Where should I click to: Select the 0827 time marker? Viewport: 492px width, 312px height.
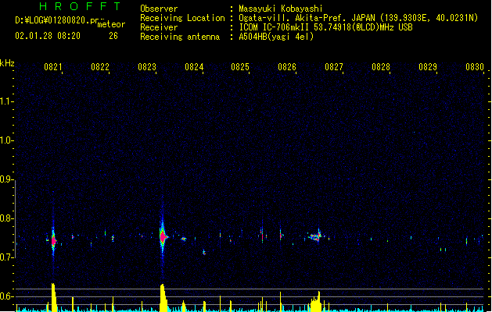334,67
